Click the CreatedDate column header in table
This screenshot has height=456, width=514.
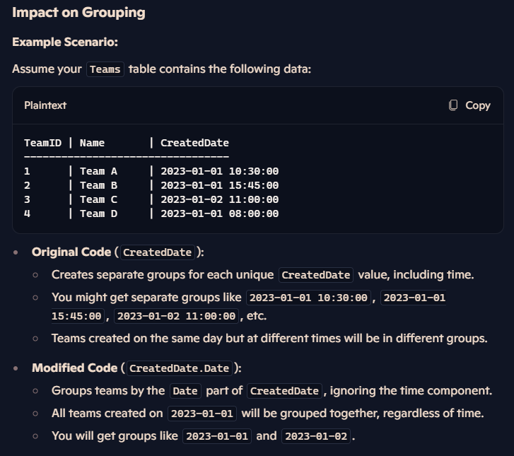(194, 143)
